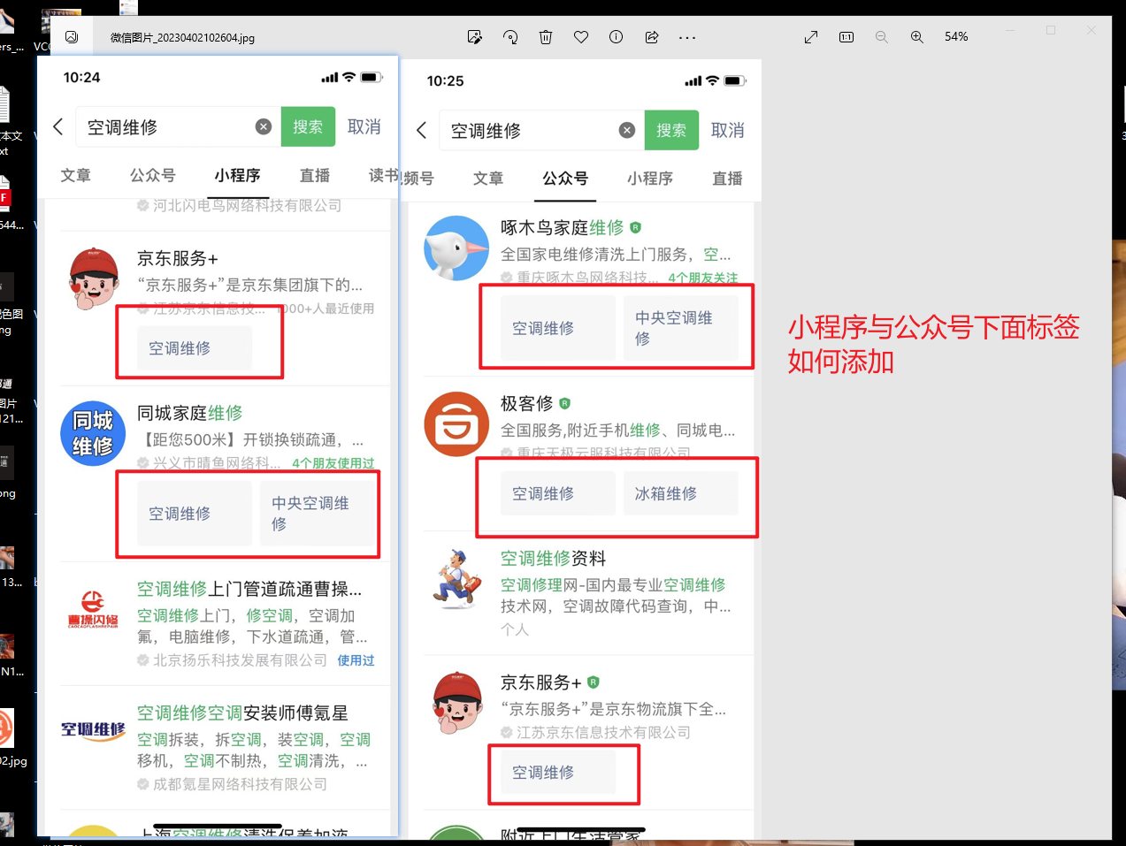Open the 空调维修资料 account title
Image resolution: width=1126 pixels, height=846 pixels.
[554, 558]
